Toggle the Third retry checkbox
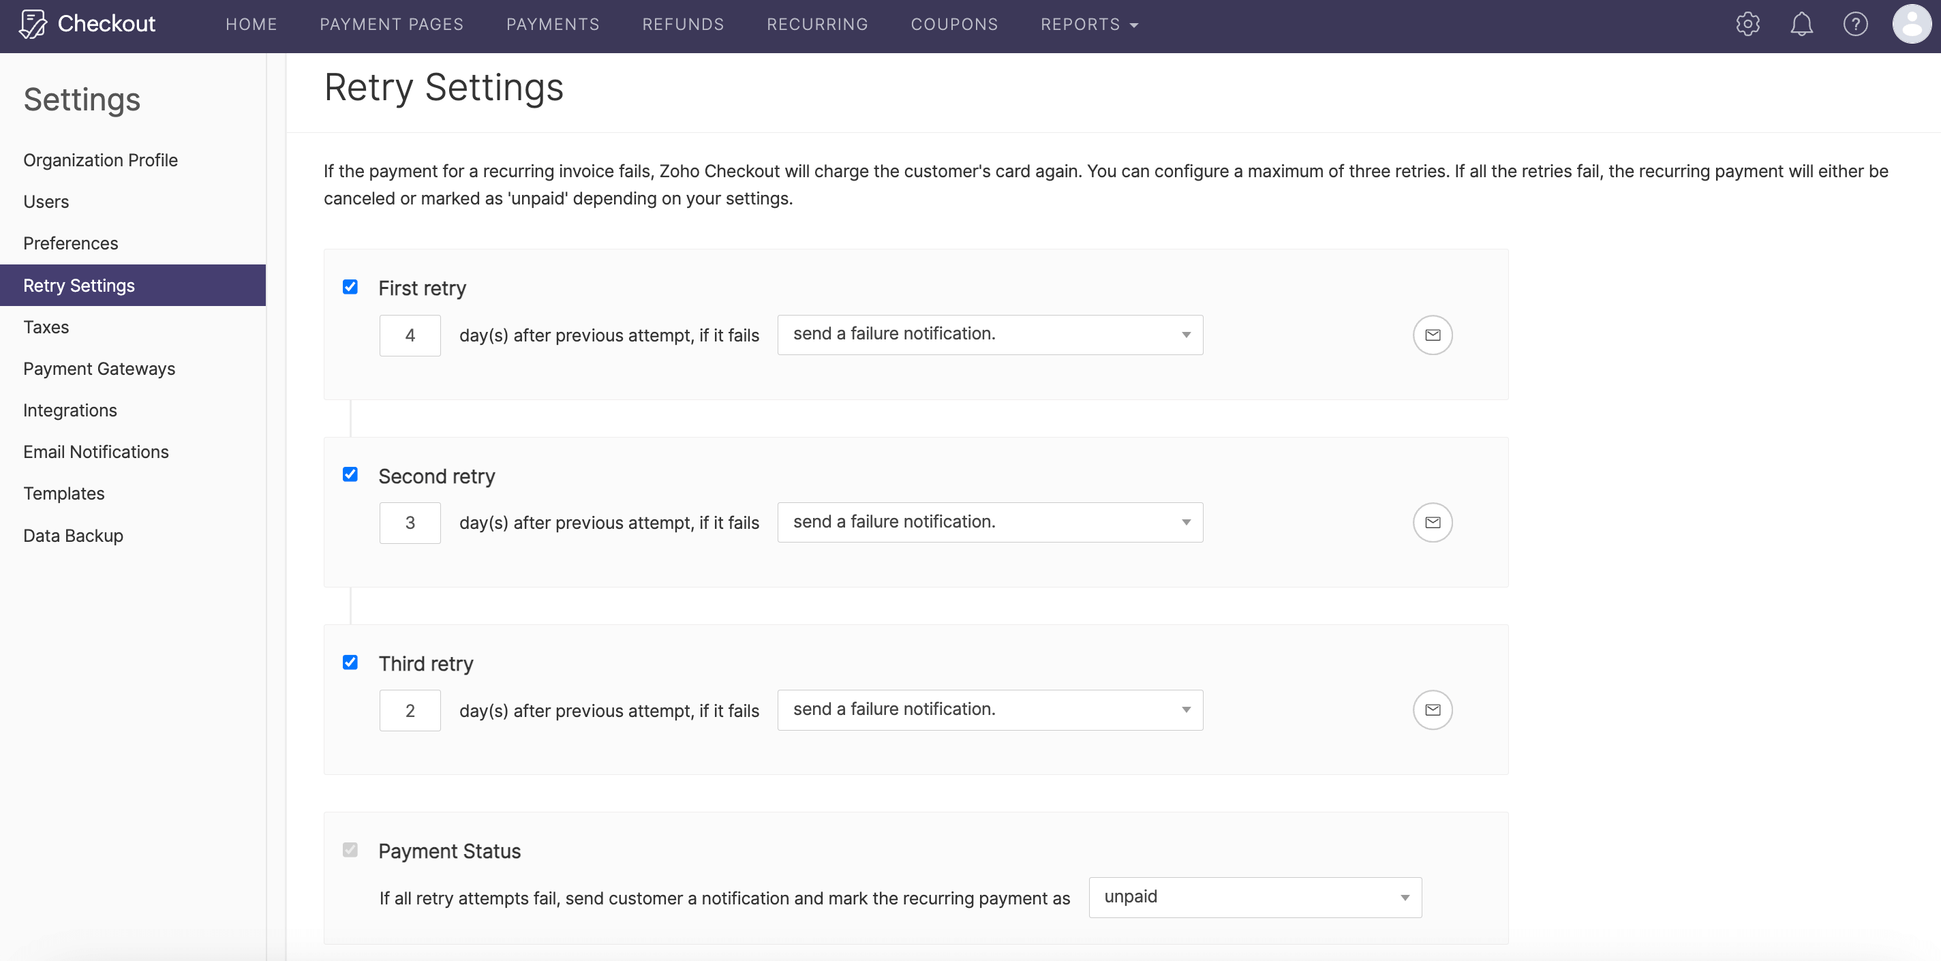The height and width of the screenshot is (961, 1941). [x=350, y=662]
